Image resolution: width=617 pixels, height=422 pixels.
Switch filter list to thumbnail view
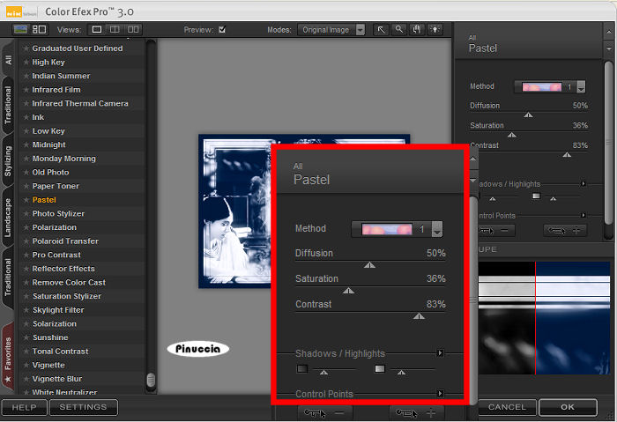point(20,29)
